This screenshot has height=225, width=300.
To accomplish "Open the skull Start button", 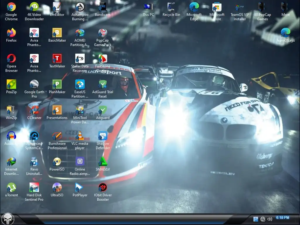I will 8,219.
